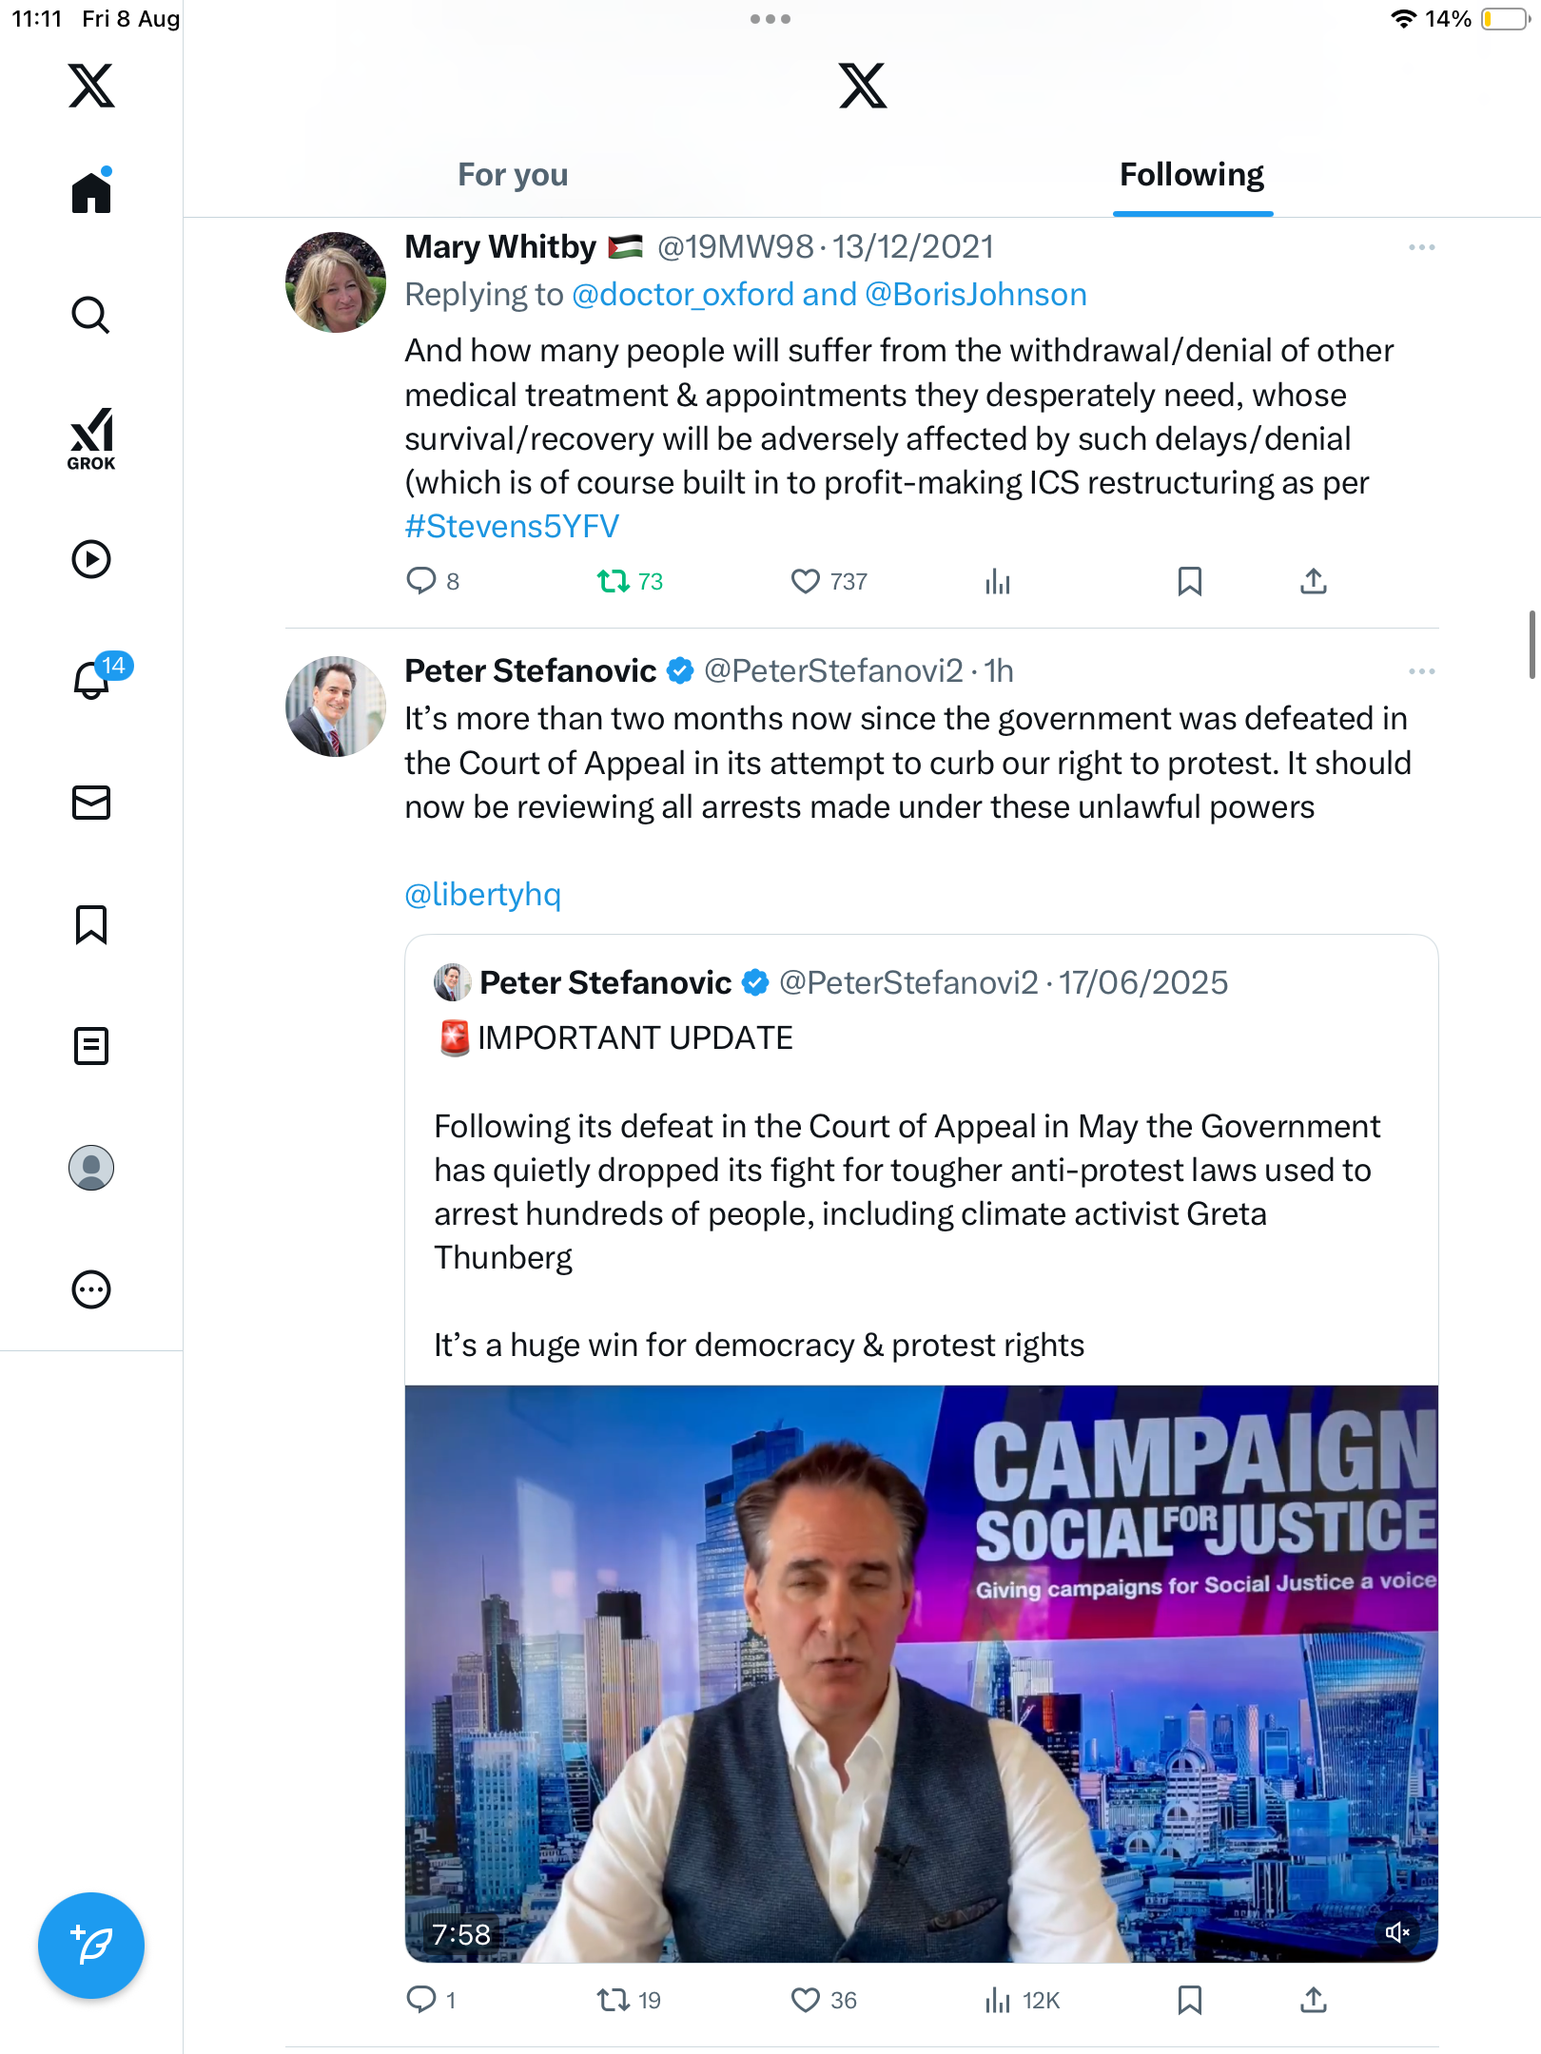Bookmark Peter Stefanovic's post
The width and height of the screenshot is (1541, 2054).
[1189, 2001]
